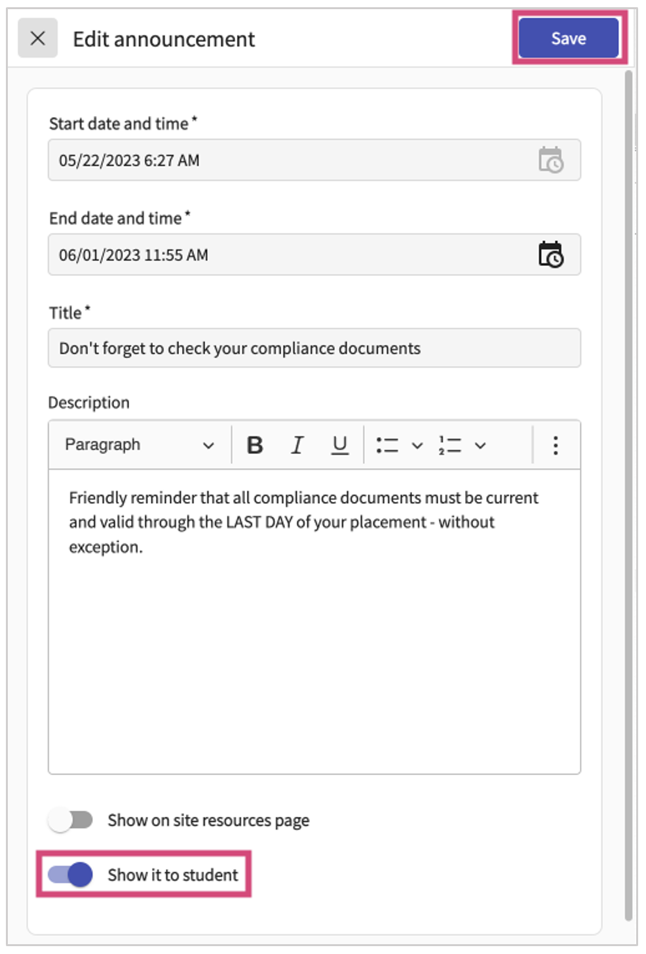This screenshot has width=646, height=954.
Task: Open the start date calendar picker
Action: coord(554,159)
